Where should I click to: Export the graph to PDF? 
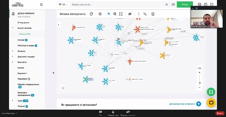click(153, 14)
